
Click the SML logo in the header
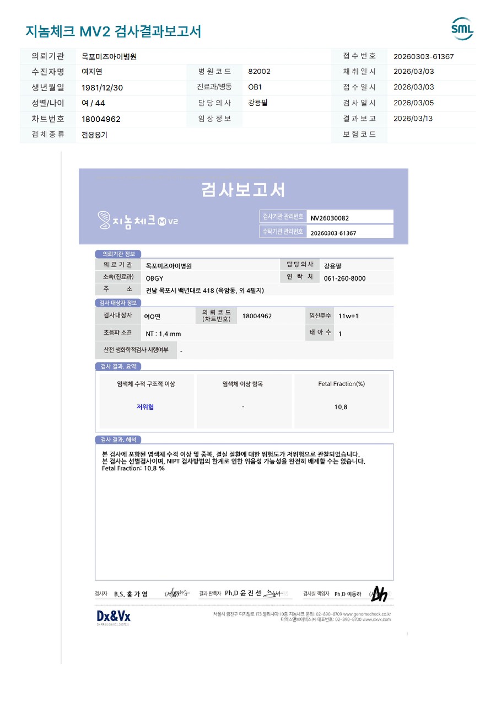(462, 29)
